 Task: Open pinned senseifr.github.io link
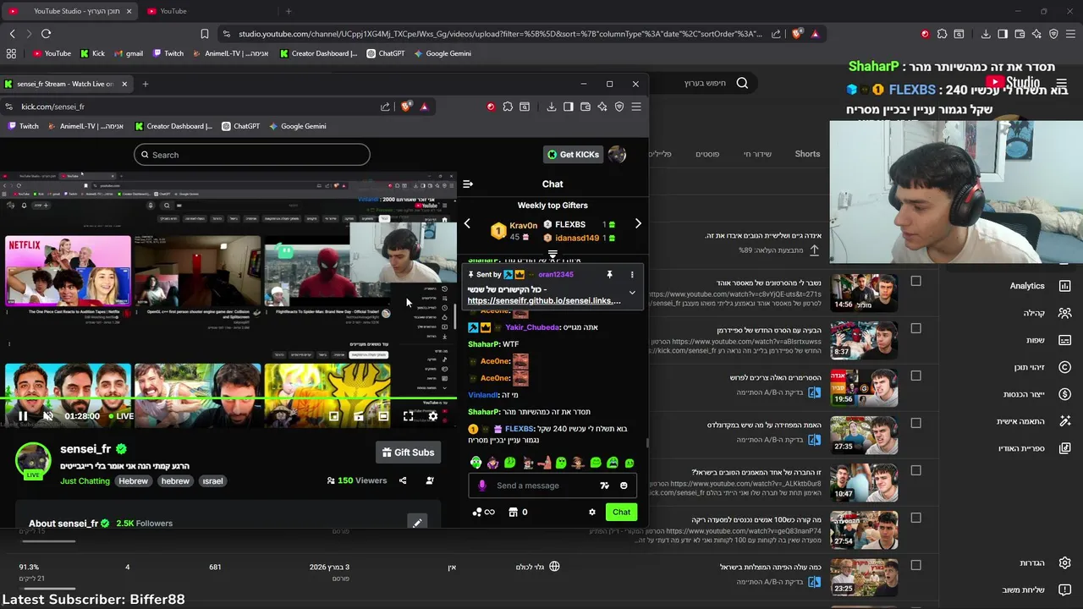coord(544,300)
